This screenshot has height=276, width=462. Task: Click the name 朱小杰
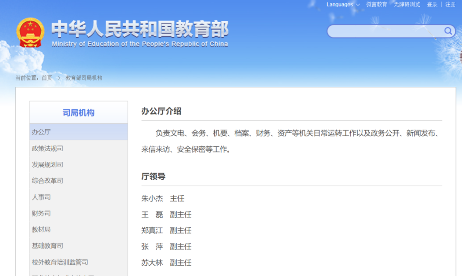[x=152, y=199]
